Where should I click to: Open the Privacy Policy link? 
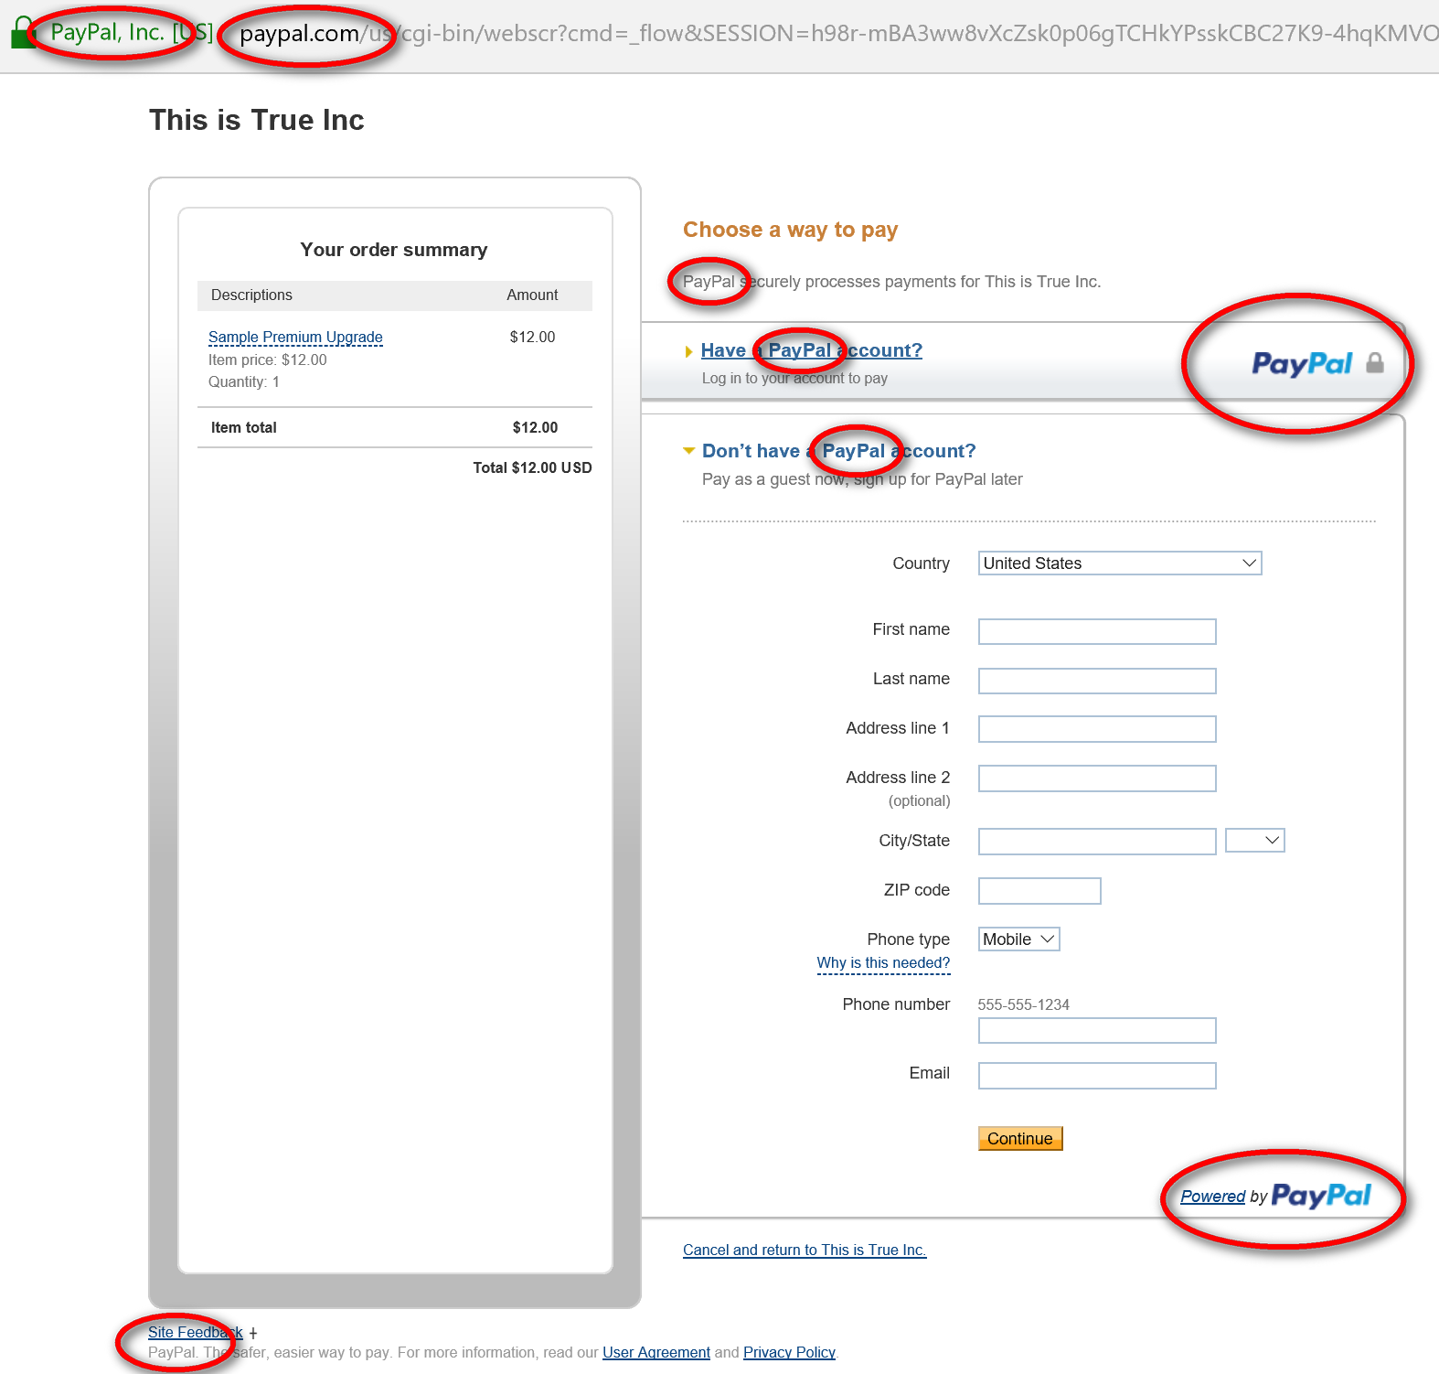click(789, 1353)
